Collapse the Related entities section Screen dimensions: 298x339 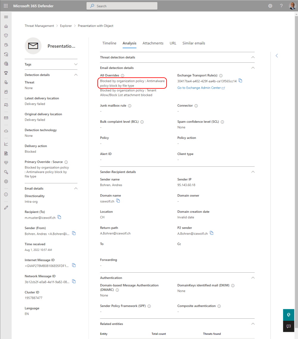tap(253, 324)
